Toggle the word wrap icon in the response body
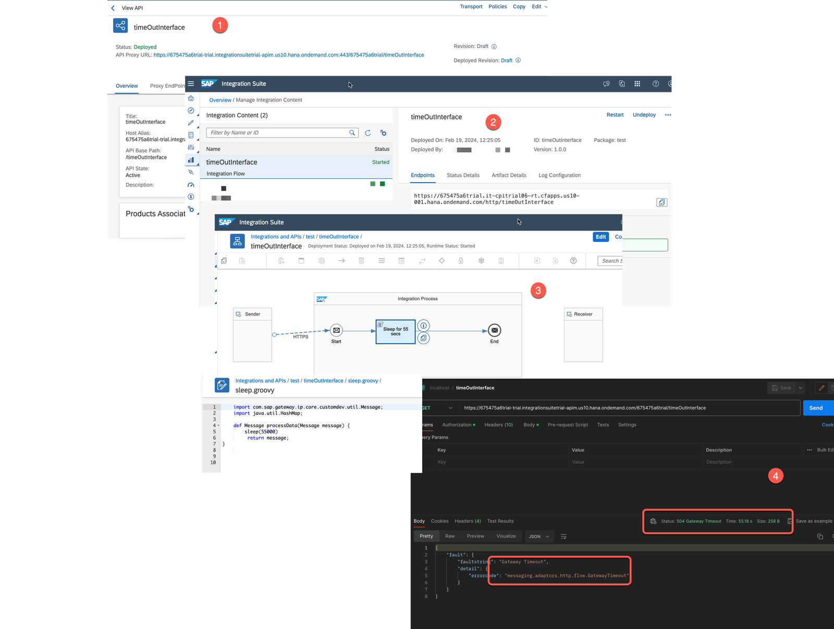834x629 pixels. [x=563, y=536]
